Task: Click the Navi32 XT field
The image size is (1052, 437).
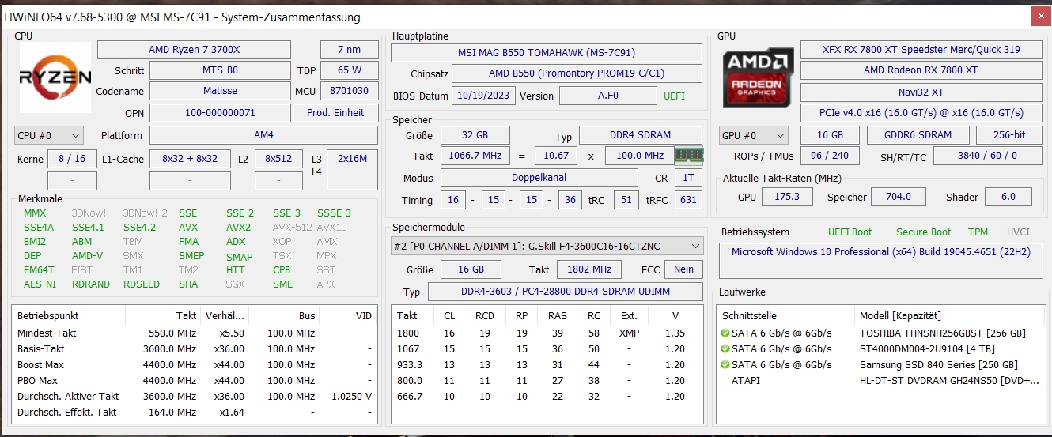Action: (920, 92)
